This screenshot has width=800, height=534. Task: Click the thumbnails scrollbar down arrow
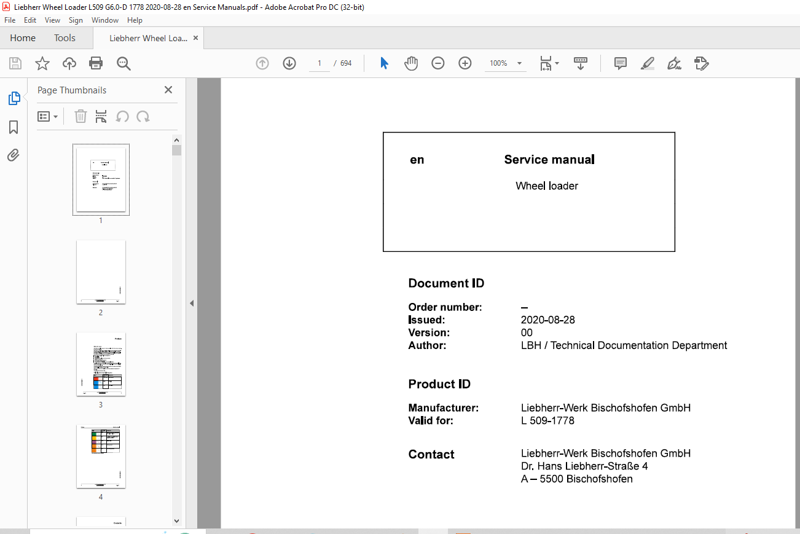[177, 520]
